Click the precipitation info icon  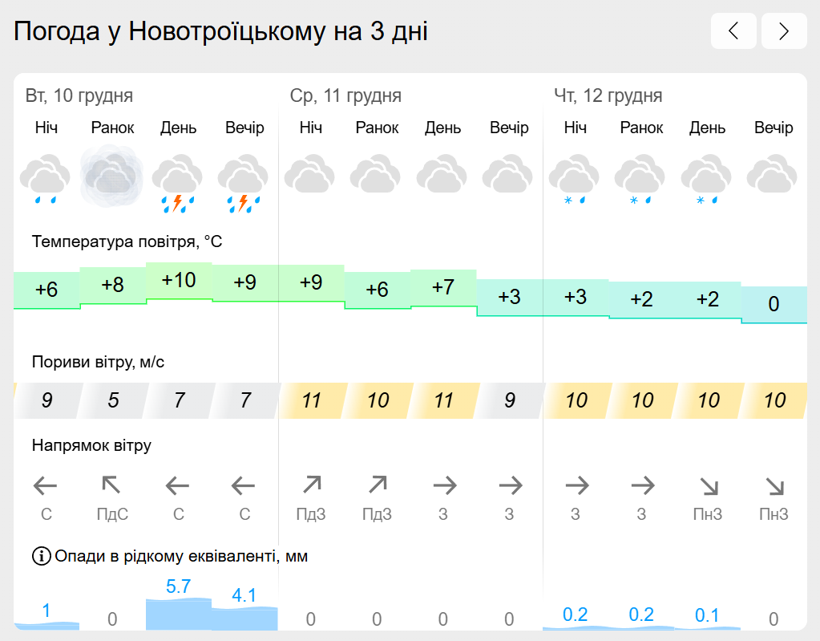(x=42, y=556)
